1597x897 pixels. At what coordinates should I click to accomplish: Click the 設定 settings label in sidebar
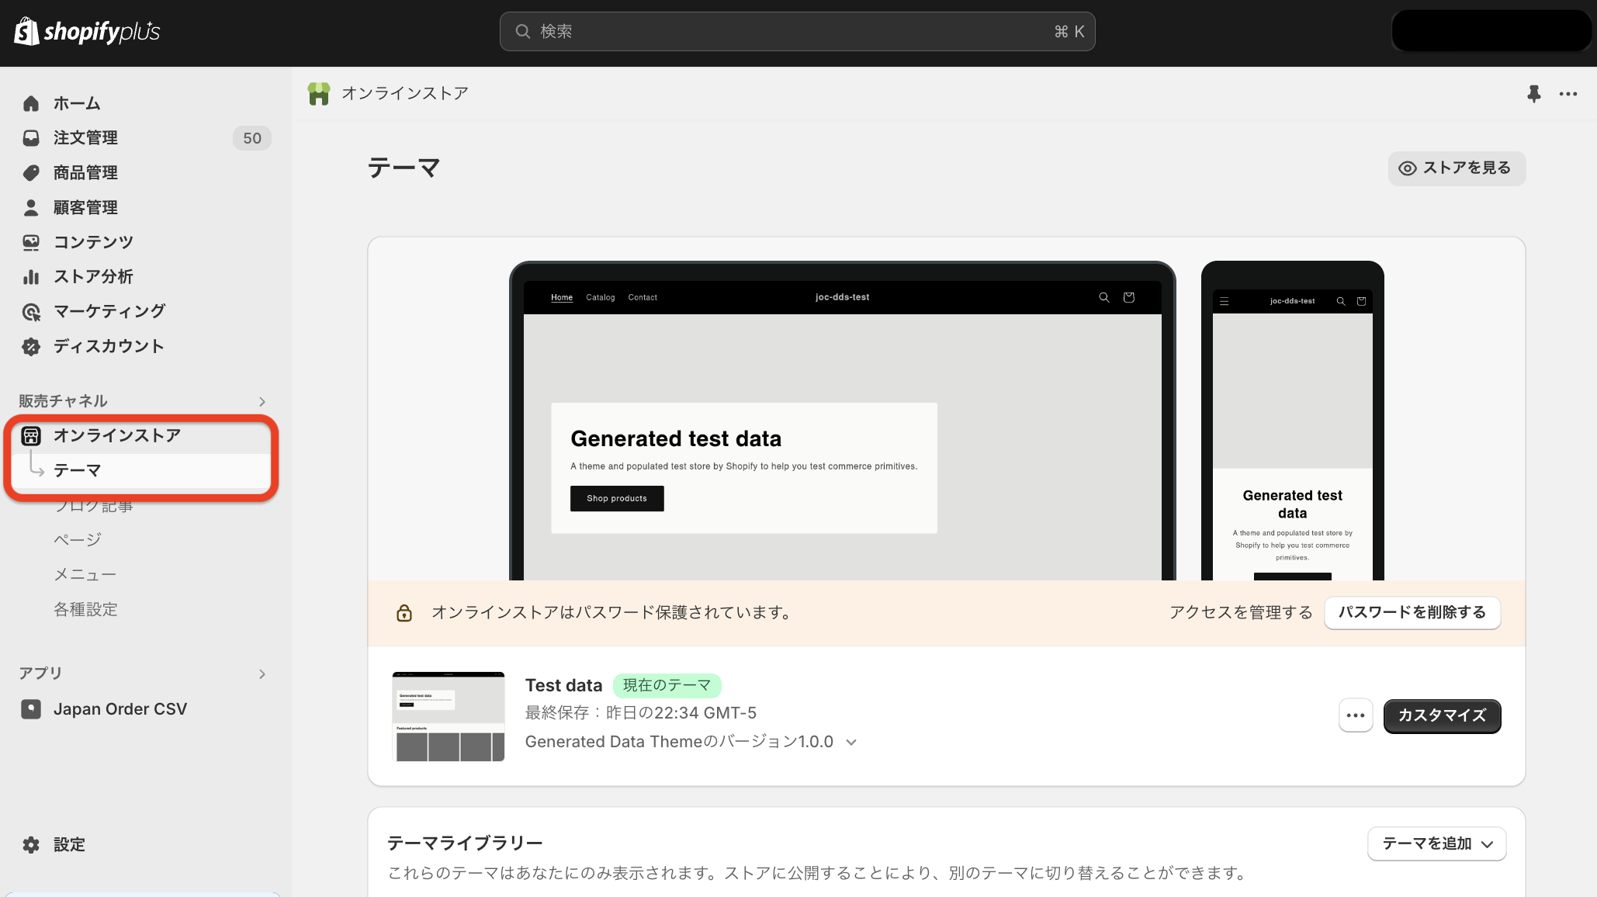(x=69, y=845)
